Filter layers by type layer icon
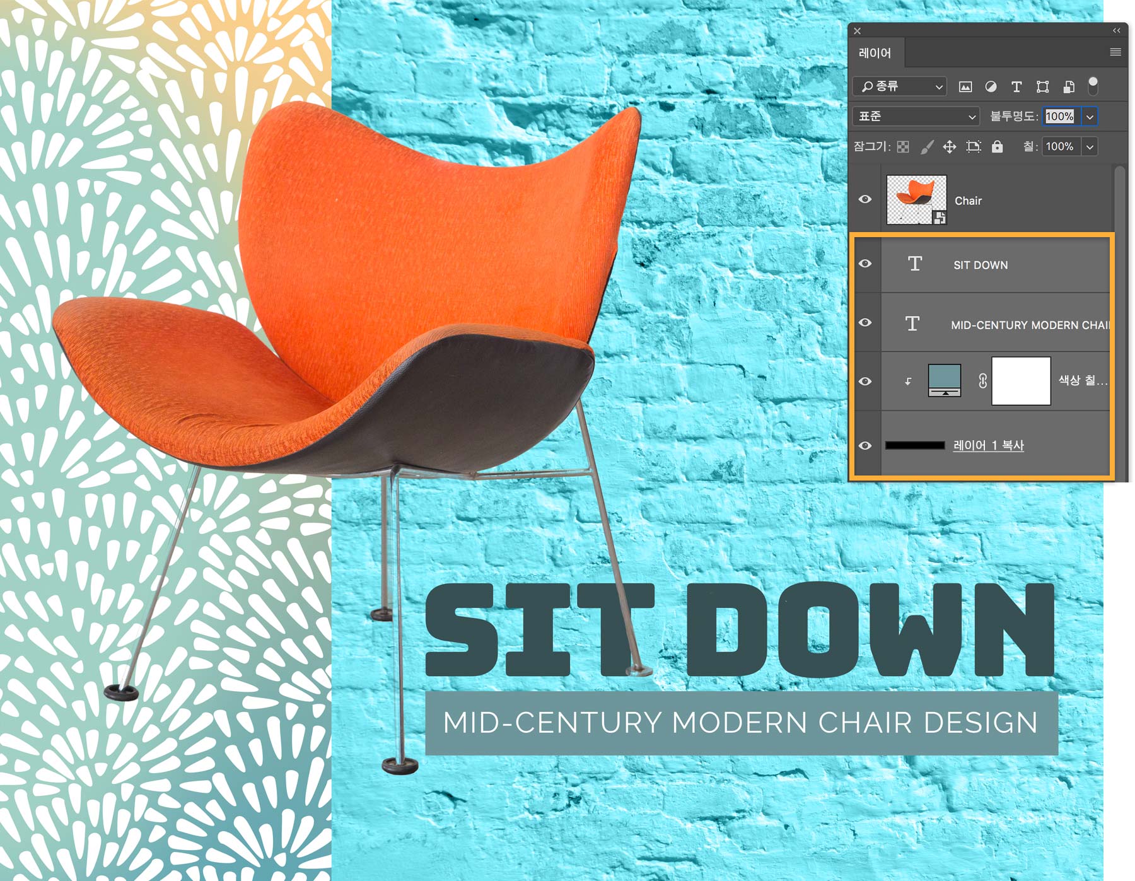 pos(1016,87)
